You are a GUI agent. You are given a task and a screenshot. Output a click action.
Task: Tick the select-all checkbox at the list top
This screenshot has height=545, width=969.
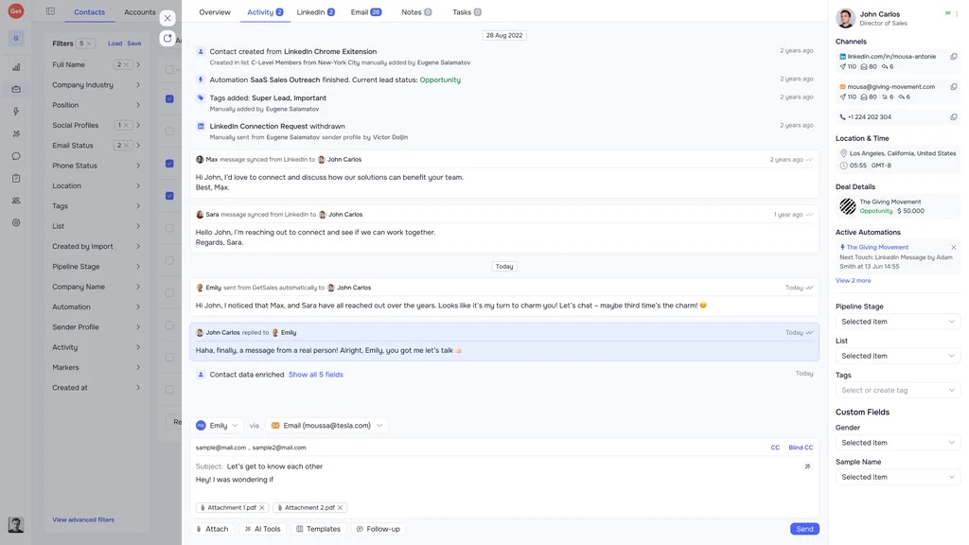coord(169,69)
